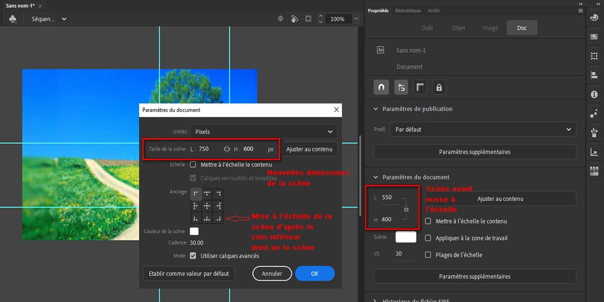Image resolution: width=604 pixels, height=302 pixels.
Task: Open the Unités Pixels dropdown
Action: (x=264, y=131)
